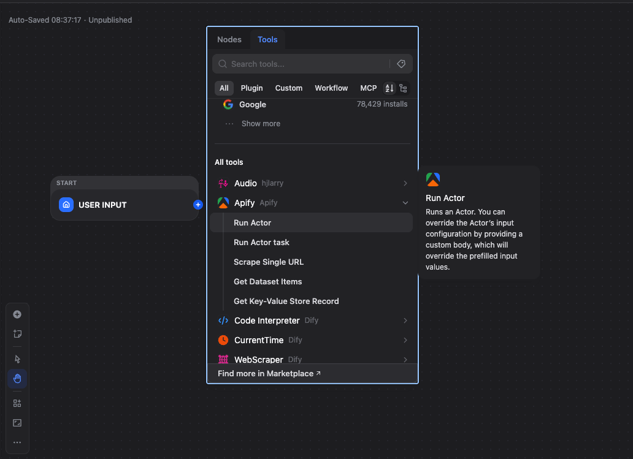Switch to the Nodes tab
Screen dimensions: 633x459
pos(229,39)
